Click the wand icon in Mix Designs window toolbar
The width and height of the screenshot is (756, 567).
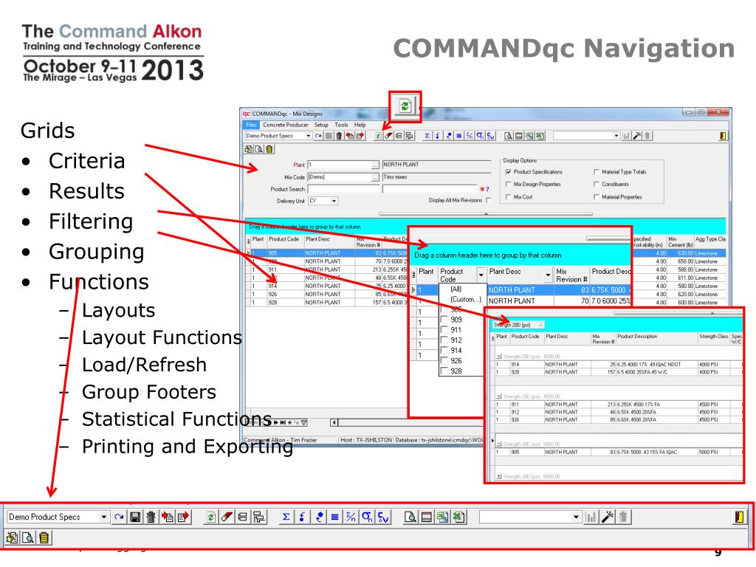click(x=637, y=136)
